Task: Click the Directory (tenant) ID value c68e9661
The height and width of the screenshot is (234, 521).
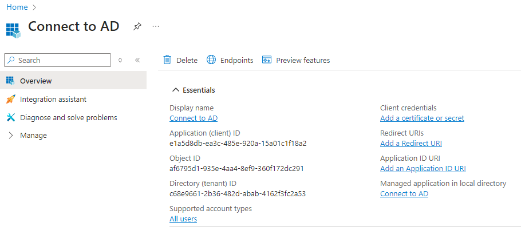Action: [x=238, y=193]
